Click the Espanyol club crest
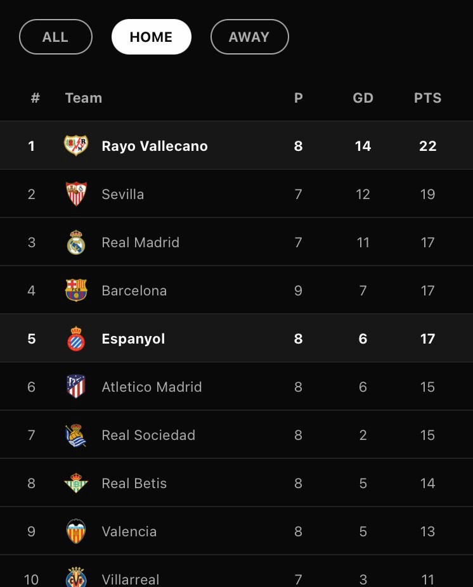 76,339
